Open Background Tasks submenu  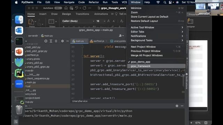point(156,40)
